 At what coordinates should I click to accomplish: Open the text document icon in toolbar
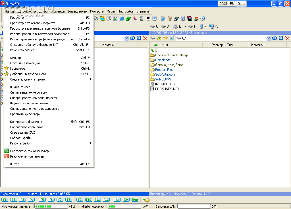tap(115, 18)
